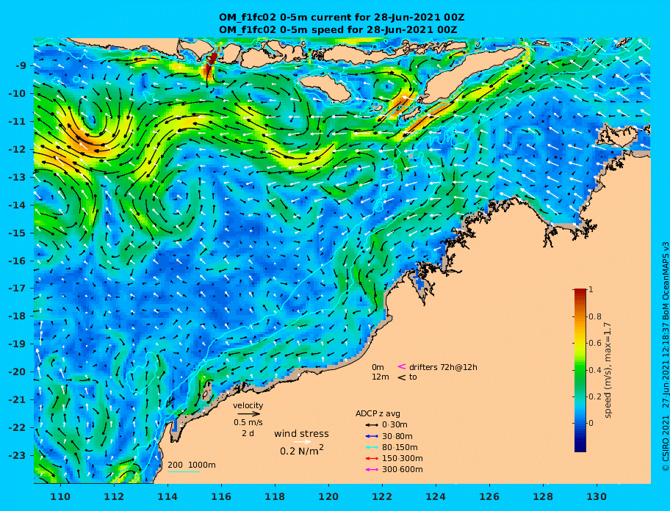Select the blue 30-80m ADCP arrow
This screenshot has width=670, height=511.
click(372, 436)
